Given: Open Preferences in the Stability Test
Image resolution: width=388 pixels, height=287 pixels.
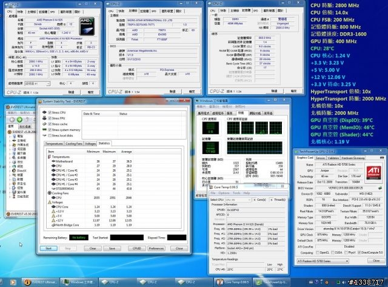Looking at the screenshot, I should [156, 248].
